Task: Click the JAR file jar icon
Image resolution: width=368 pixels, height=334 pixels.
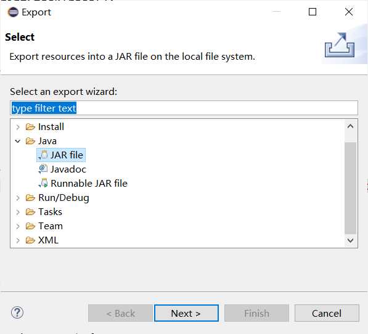Action: 43,155
